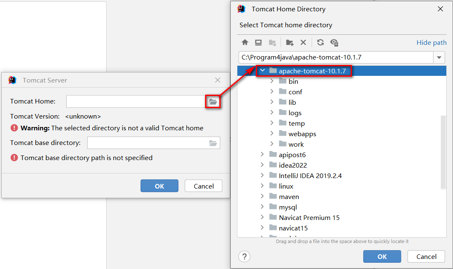The image size is (453, 269).
Task: Click the Home directory icon
Action: click(245, 42)
